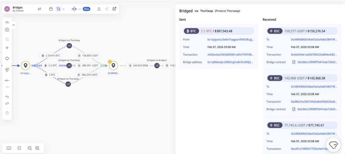Click the 2.25416 BTC edge label
Screen dimensions: 345x154
point(51,55)
